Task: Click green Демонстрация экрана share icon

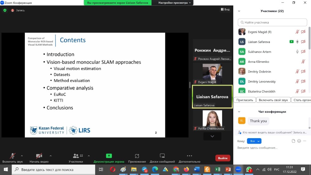Action: 109,156
